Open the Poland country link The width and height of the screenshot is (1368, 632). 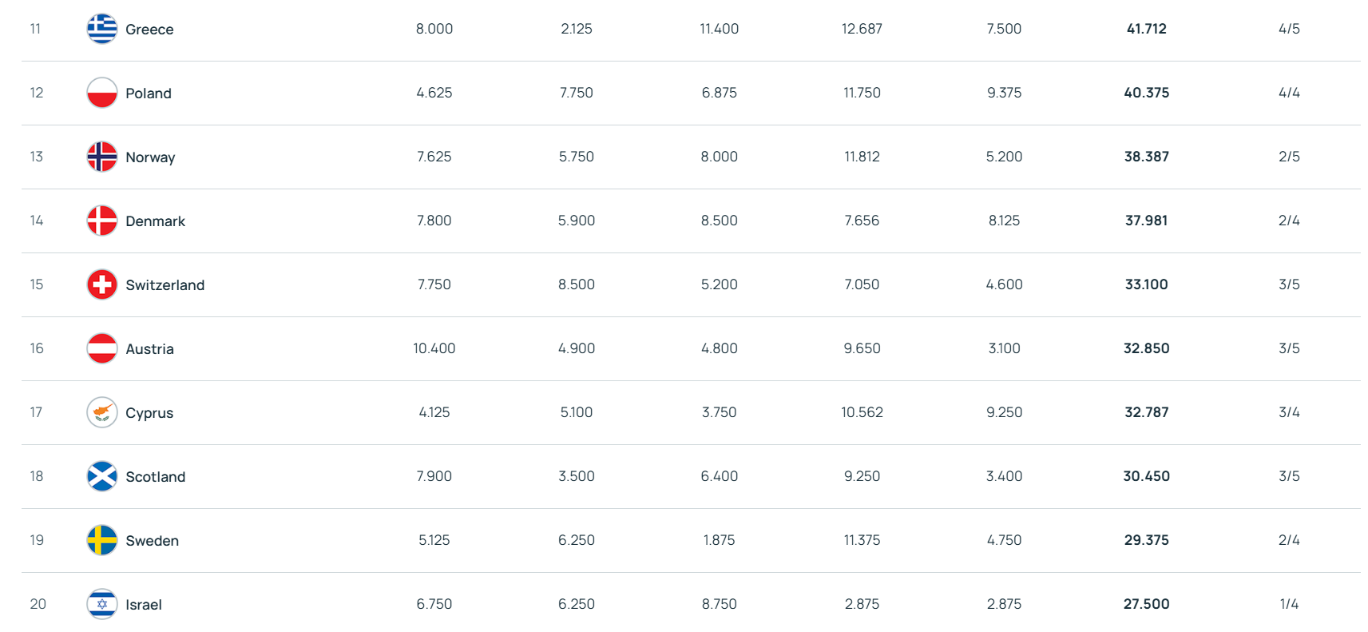pos(149,93)
